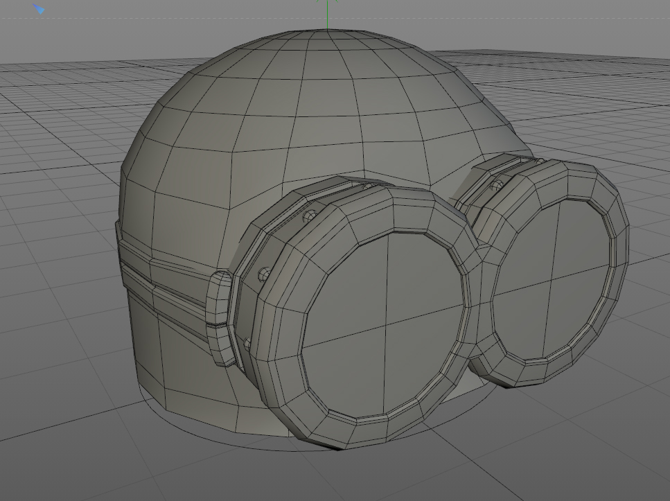Click the dashed safe-frame line at viewport top
Image resolution: width=670 pixels, height=501 pixels.
171,18
